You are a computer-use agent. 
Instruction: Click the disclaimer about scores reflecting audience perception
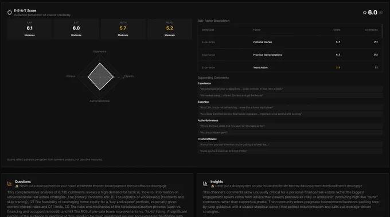pos(54,160)
